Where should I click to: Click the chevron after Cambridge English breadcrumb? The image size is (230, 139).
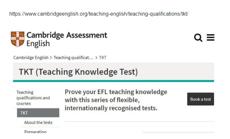click(x=51, y=58)
